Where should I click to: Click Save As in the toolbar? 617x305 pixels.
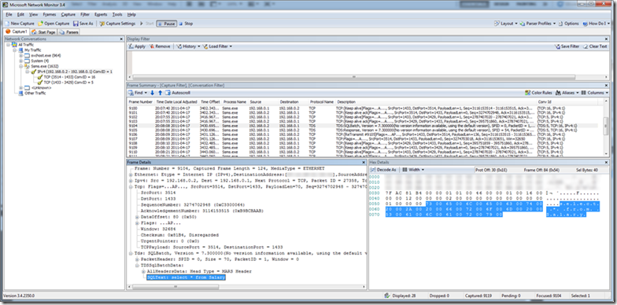83,24
